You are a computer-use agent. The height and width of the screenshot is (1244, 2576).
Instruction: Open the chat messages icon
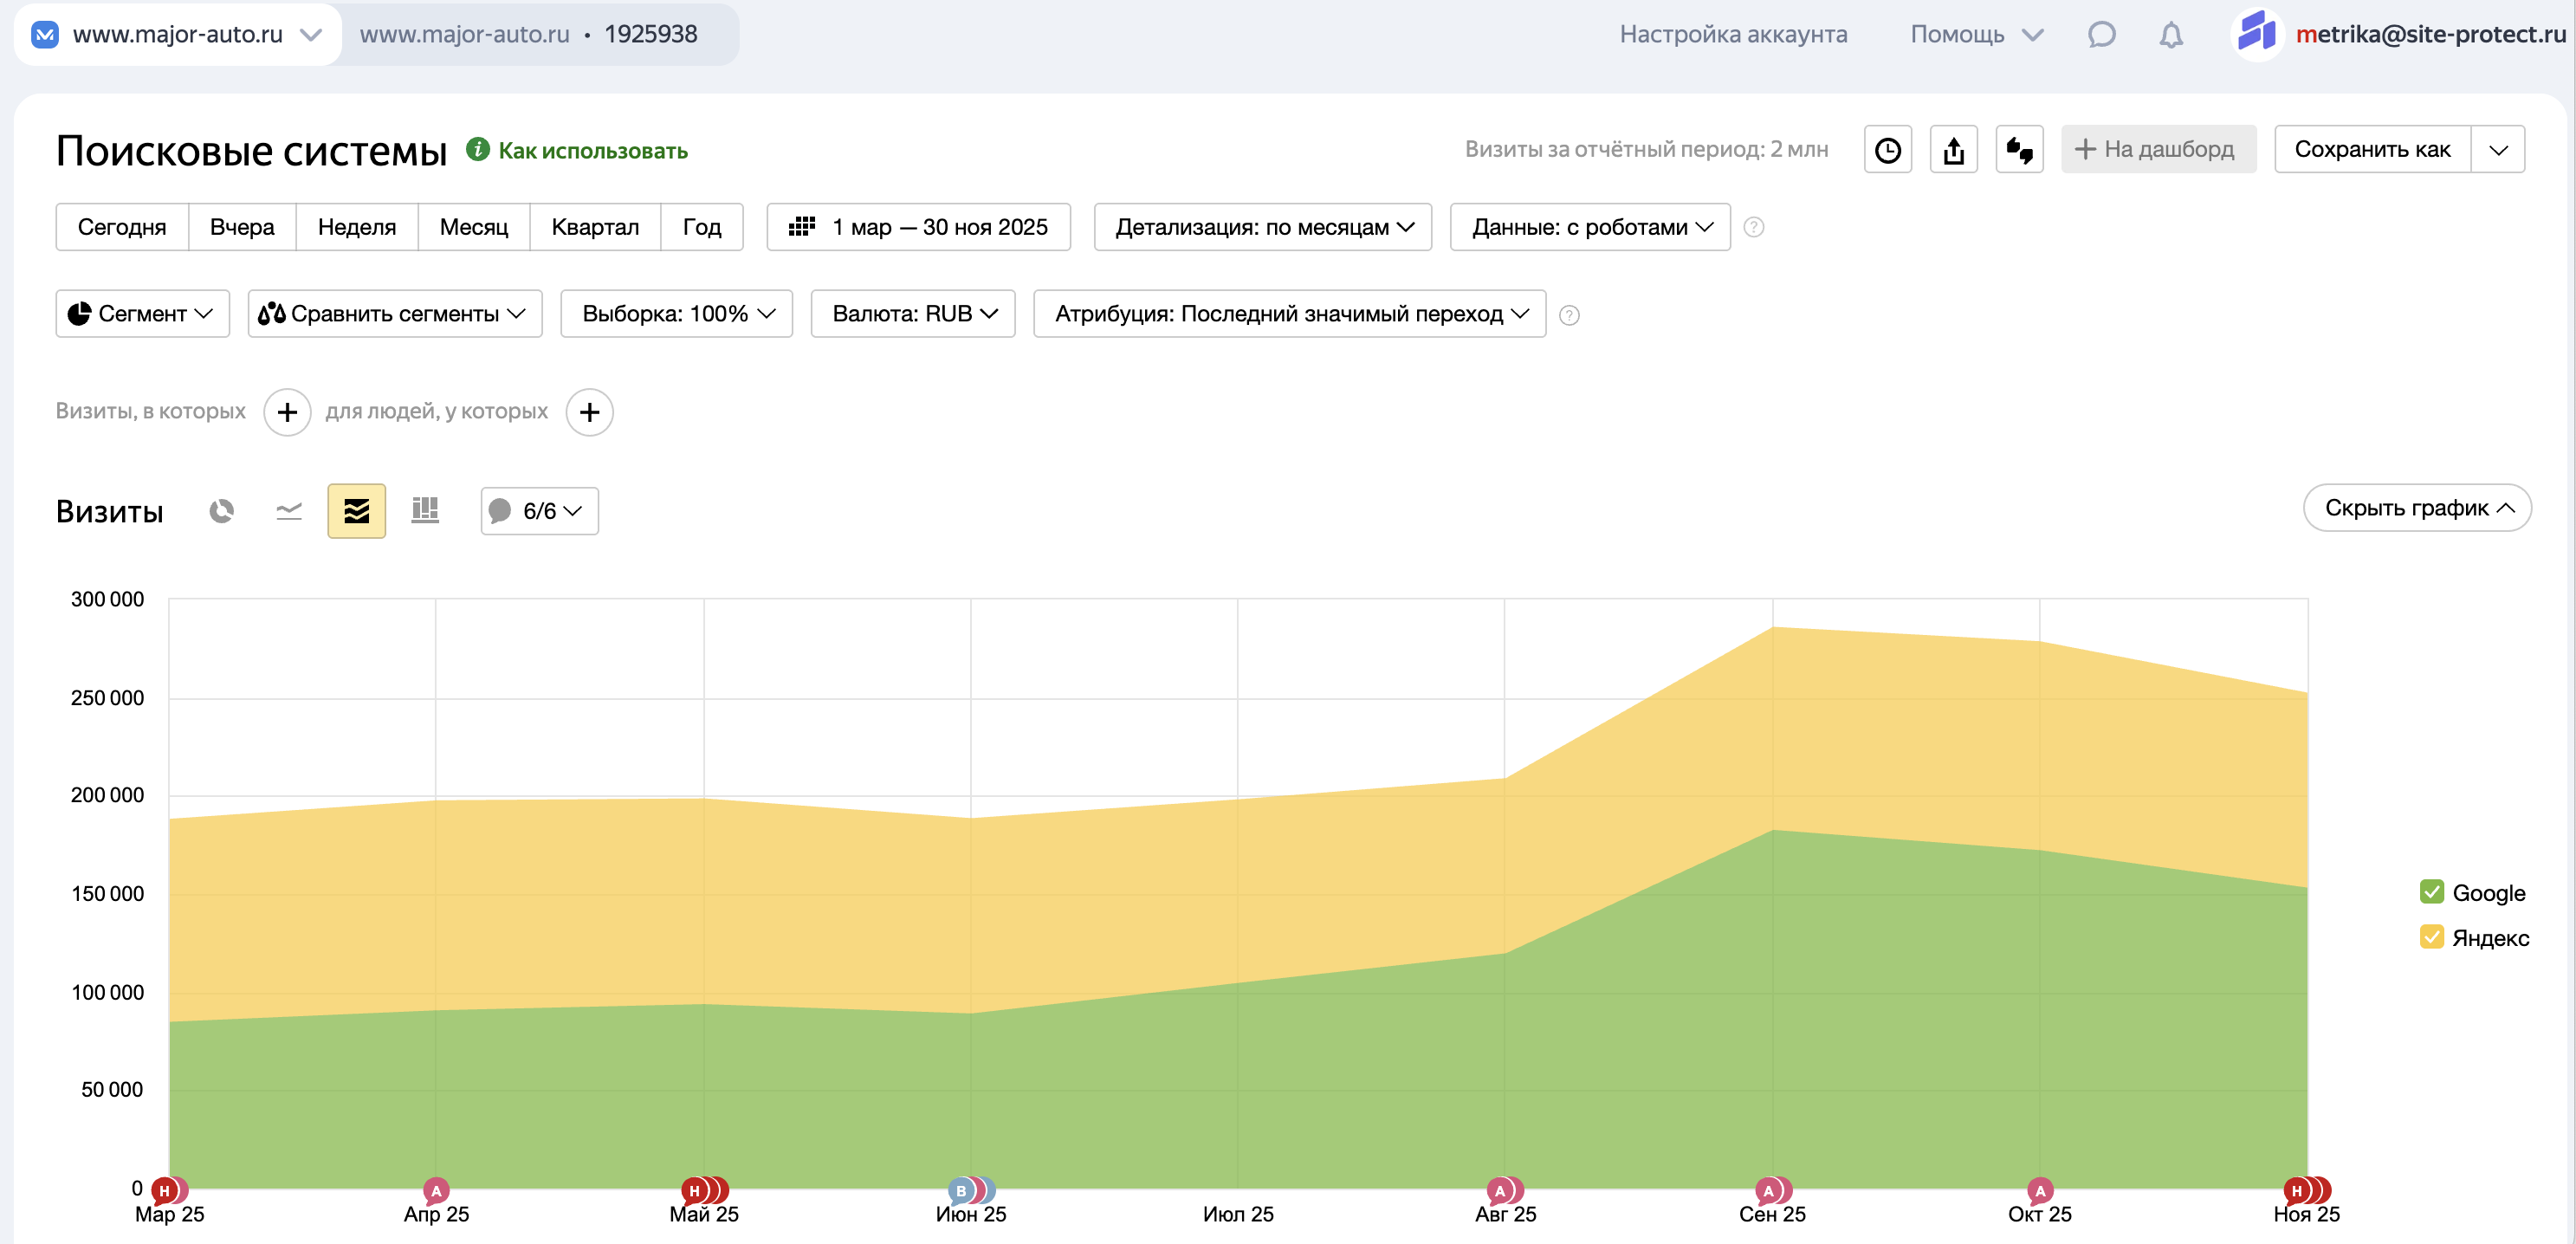[2101, 35]
